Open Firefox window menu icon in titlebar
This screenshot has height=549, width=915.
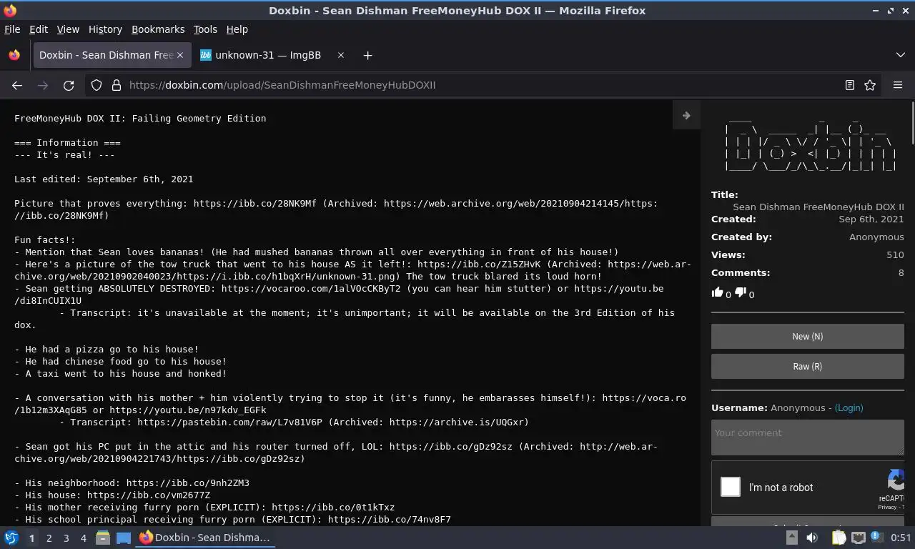point(10,11)
